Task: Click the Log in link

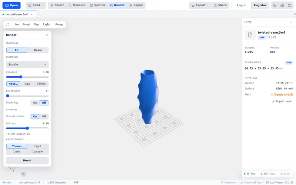Action: [242, 5]
